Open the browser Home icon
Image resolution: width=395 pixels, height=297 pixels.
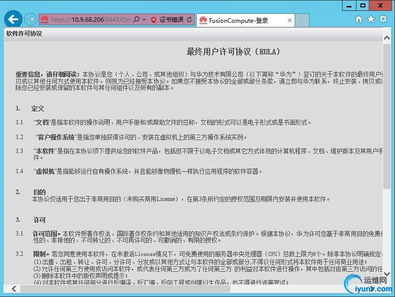359,19
